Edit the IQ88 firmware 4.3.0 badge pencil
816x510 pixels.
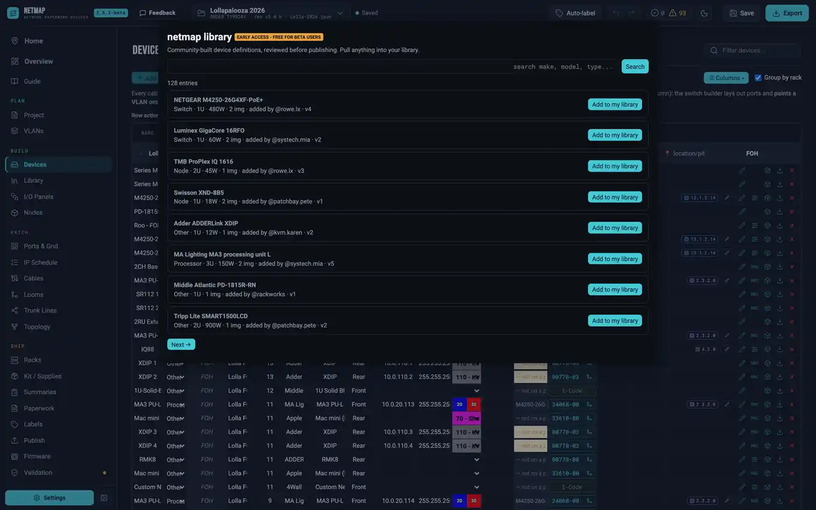pyautogui.click(x=727, y=349)
